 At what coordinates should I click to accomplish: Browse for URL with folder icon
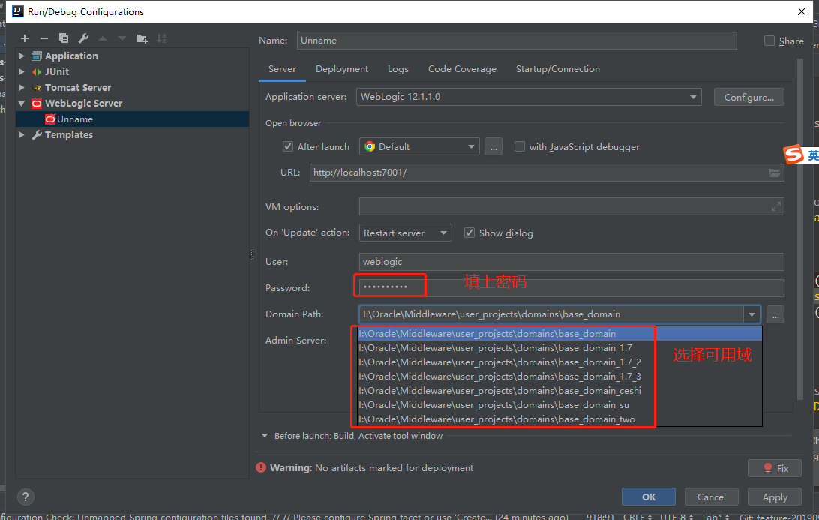coord(775,173)
